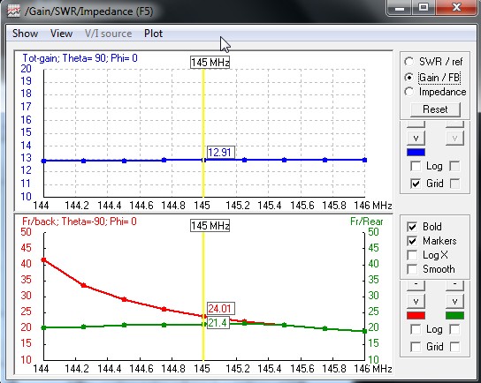Select the Impedance radio option
This screenshot has height=383, width=481.
[x=408, y=92]
